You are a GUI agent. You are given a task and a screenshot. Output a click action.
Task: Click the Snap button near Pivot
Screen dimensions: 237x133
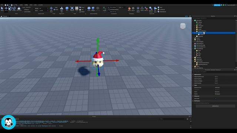click(56, 7)
